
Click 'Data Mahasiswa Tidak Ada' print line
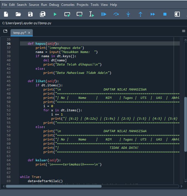[77, 73]
